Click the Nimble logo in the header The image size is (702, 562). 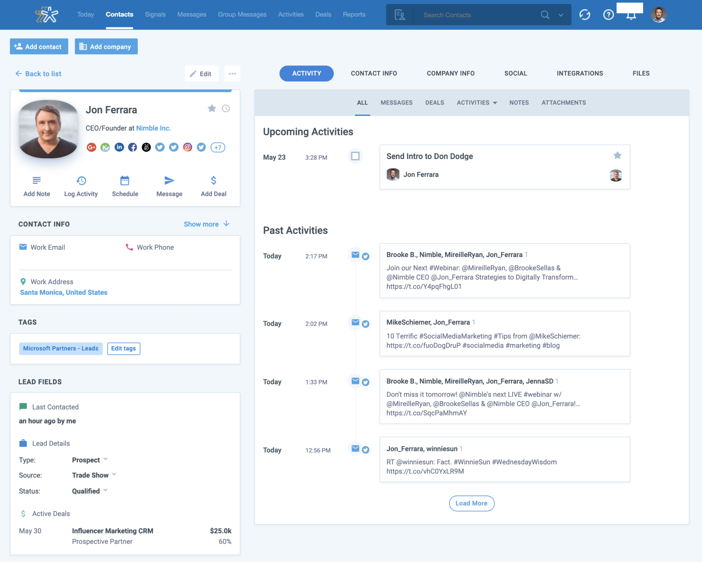click(x=46, y=15)
